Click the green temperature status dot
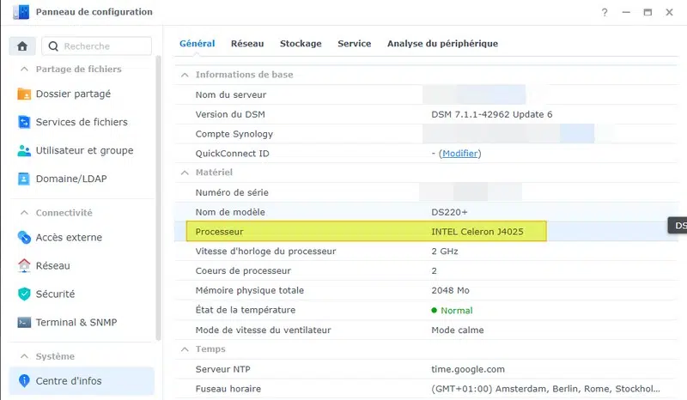Screen dimensions: 687x400 click(435, 310)
